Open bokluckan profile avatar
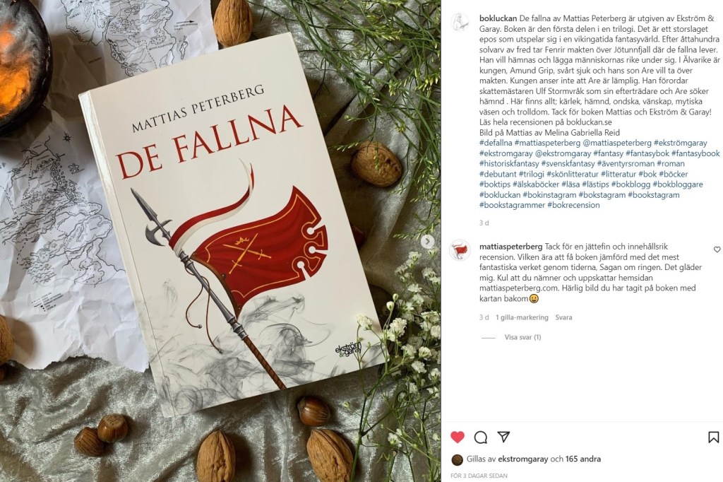 460,22
